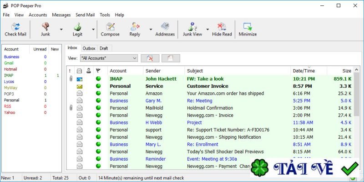Image resolution: width=364 pixels, height=182 pixels.
Task: Sort accounts by Unread column header
Action: (40, 49)
